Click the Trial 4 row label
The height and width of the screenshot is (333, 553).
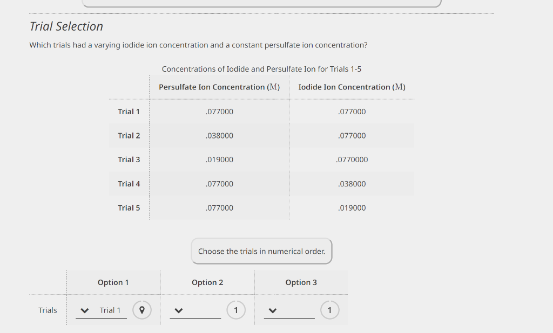point(129,184)
